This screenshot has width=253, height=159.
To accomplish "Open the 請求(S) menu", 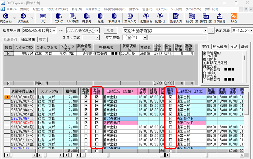I will (x=134, y=9).
